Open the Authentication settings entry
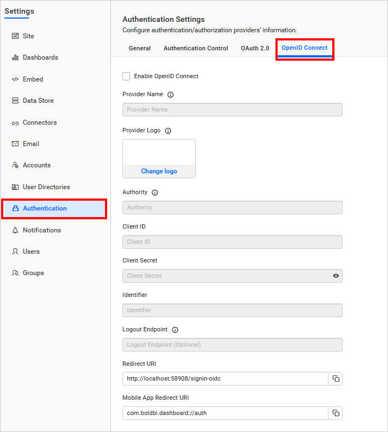This screenshot has height=432, width=388. 54,208
